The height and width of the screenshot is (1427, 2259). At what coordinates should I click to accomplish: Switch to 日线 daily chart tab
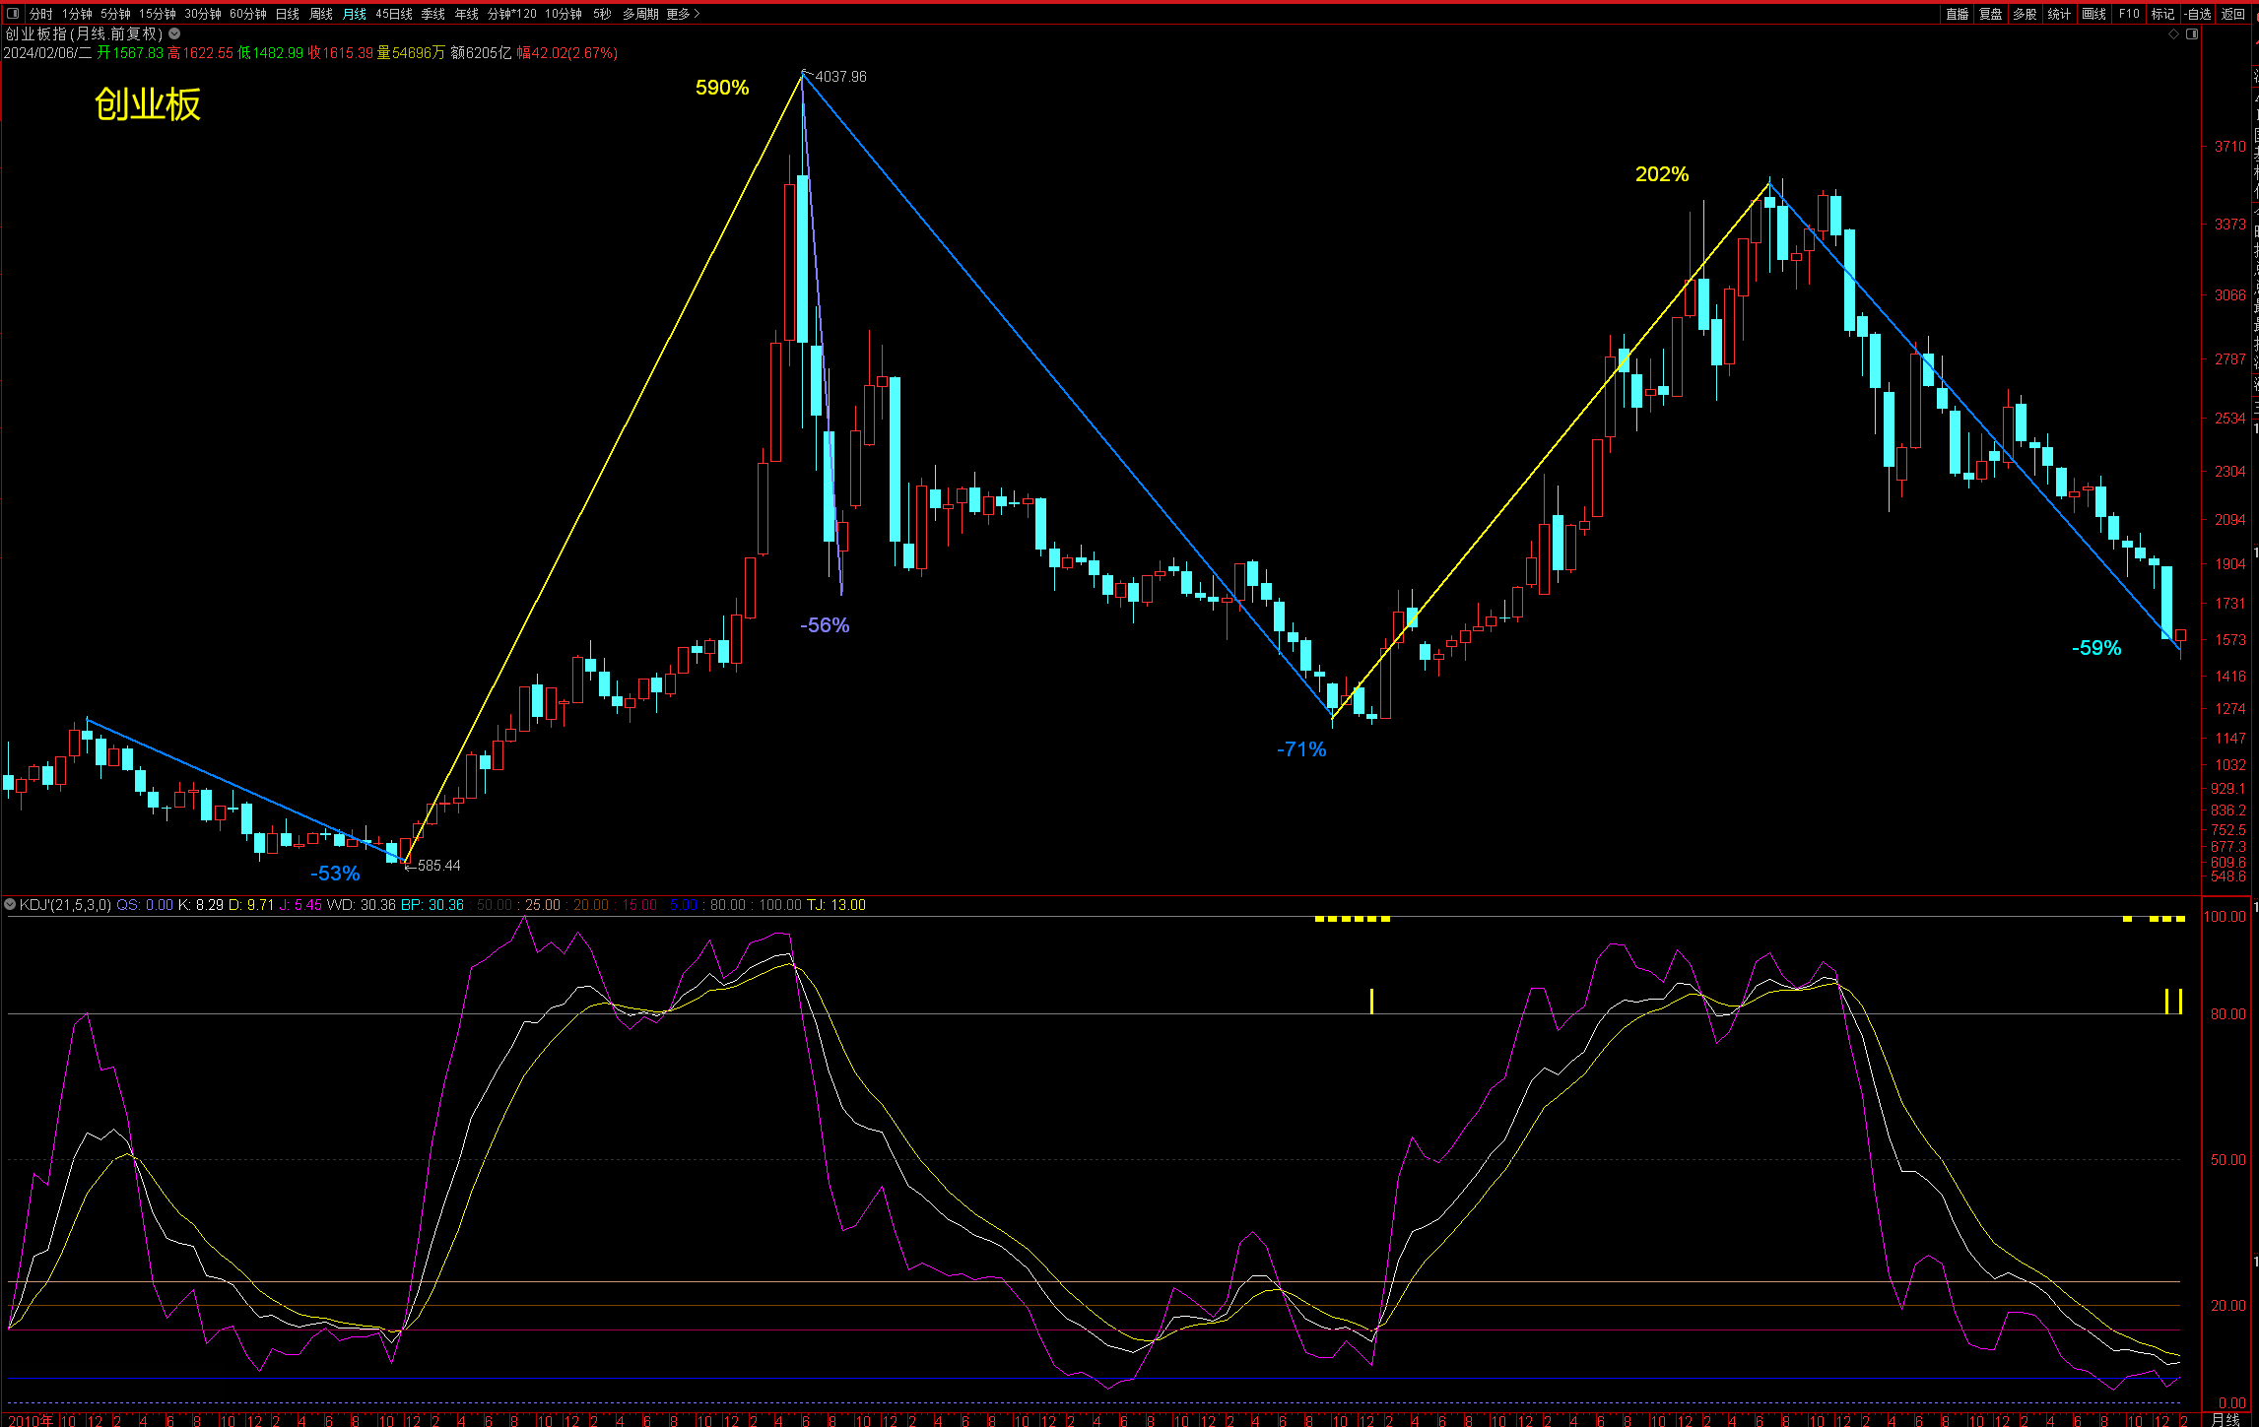pyautogui.click(x=287, y=14)
